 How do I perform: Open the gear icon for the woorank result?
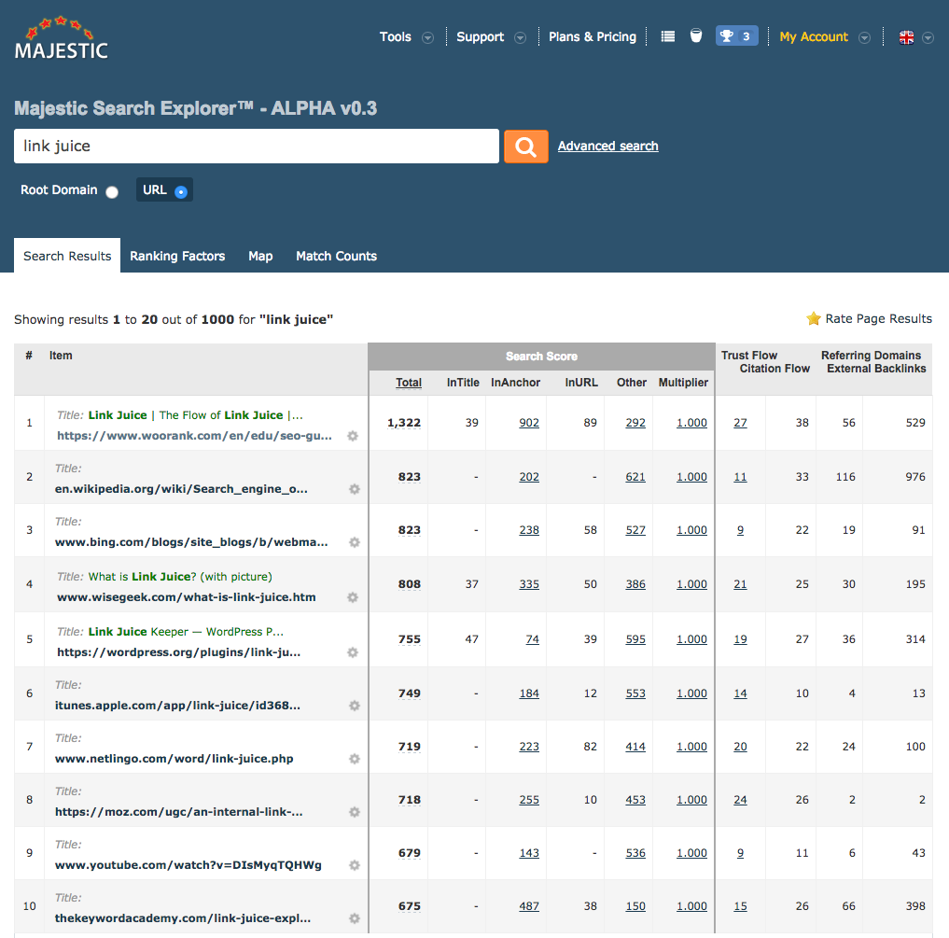click(x=354, y=434)
